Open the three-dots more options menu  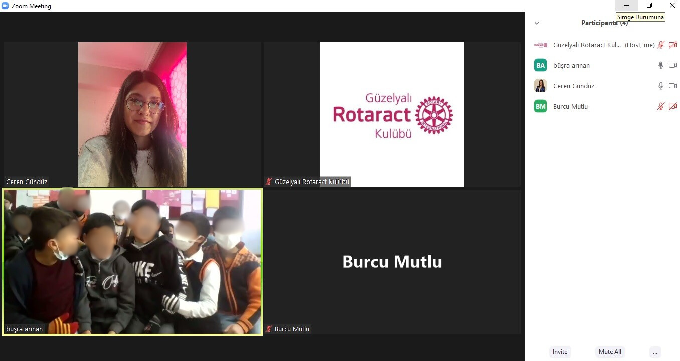655,352
